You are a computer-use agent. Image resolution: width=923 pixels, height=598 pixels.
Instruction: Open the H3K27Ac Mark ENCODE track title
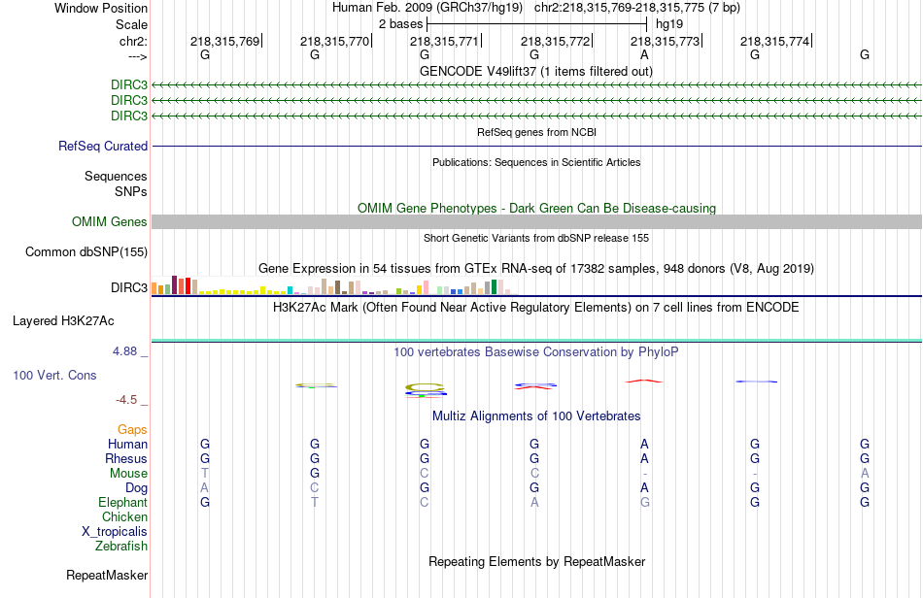536,308
